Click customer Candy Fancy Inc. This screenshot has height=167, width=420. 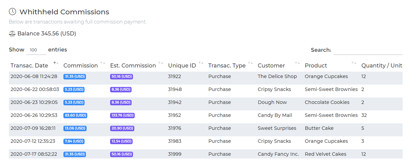[278, 154]
